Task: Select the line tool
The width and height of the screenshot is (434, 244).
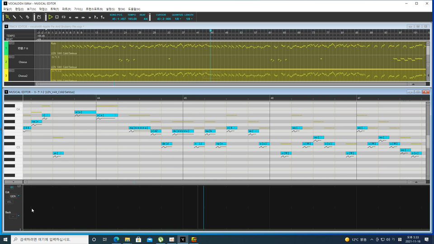Action: coord(21,17)
